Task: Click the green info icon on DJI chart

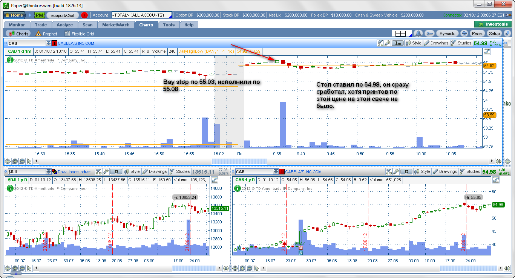Action: (x=10, y=188)
